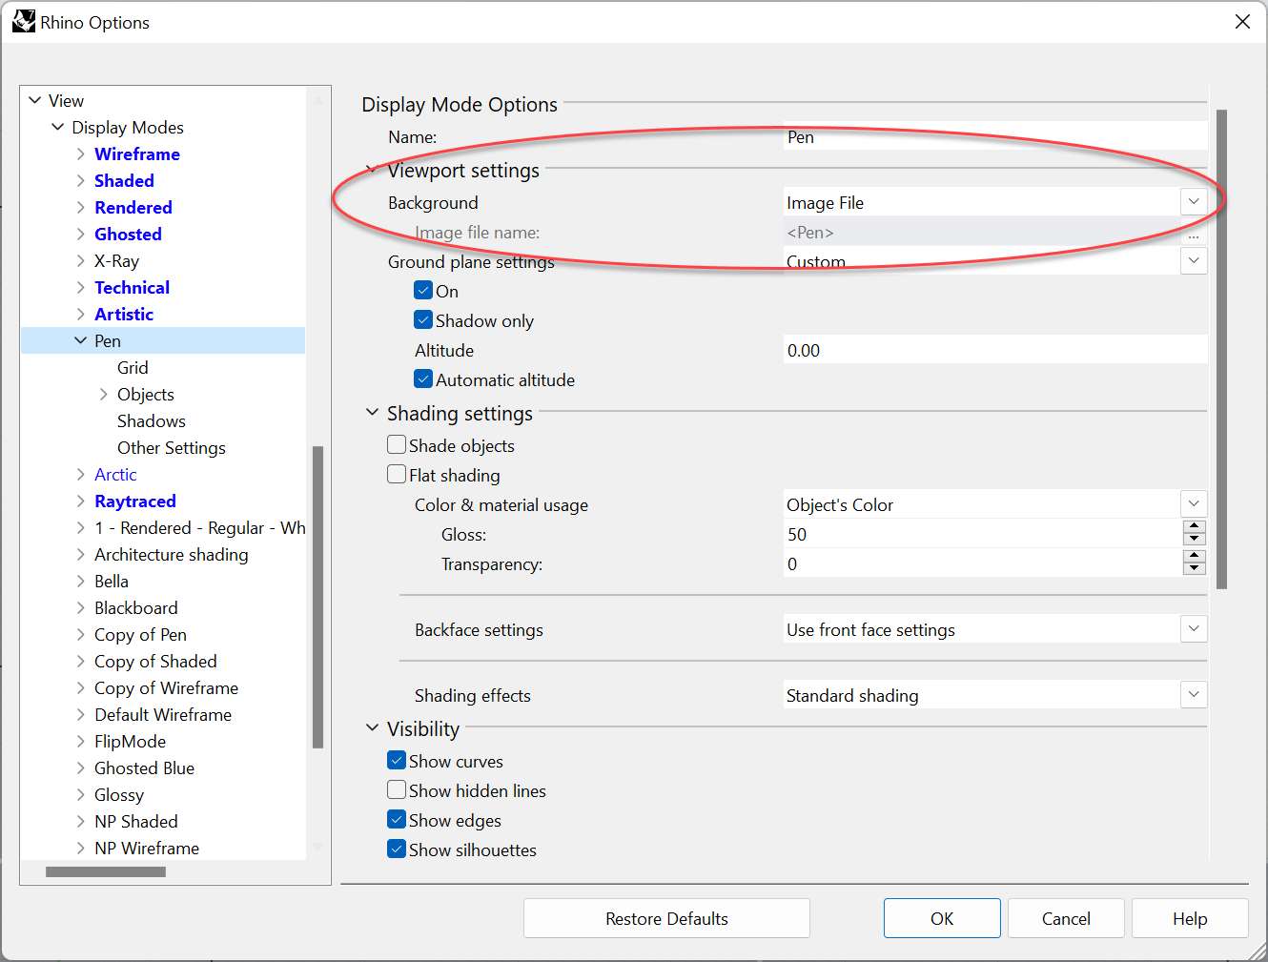
Task: Collapse the Shading settings section
Action: (x=372, y=413)
